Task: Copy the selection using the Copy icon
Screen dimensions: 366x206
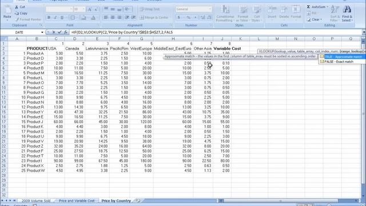Action: [x=17, y=13]
